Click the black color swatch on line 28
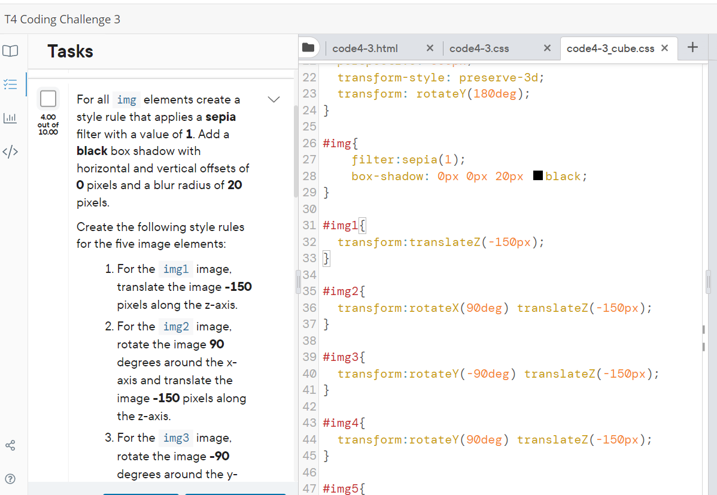 [537, 176]
